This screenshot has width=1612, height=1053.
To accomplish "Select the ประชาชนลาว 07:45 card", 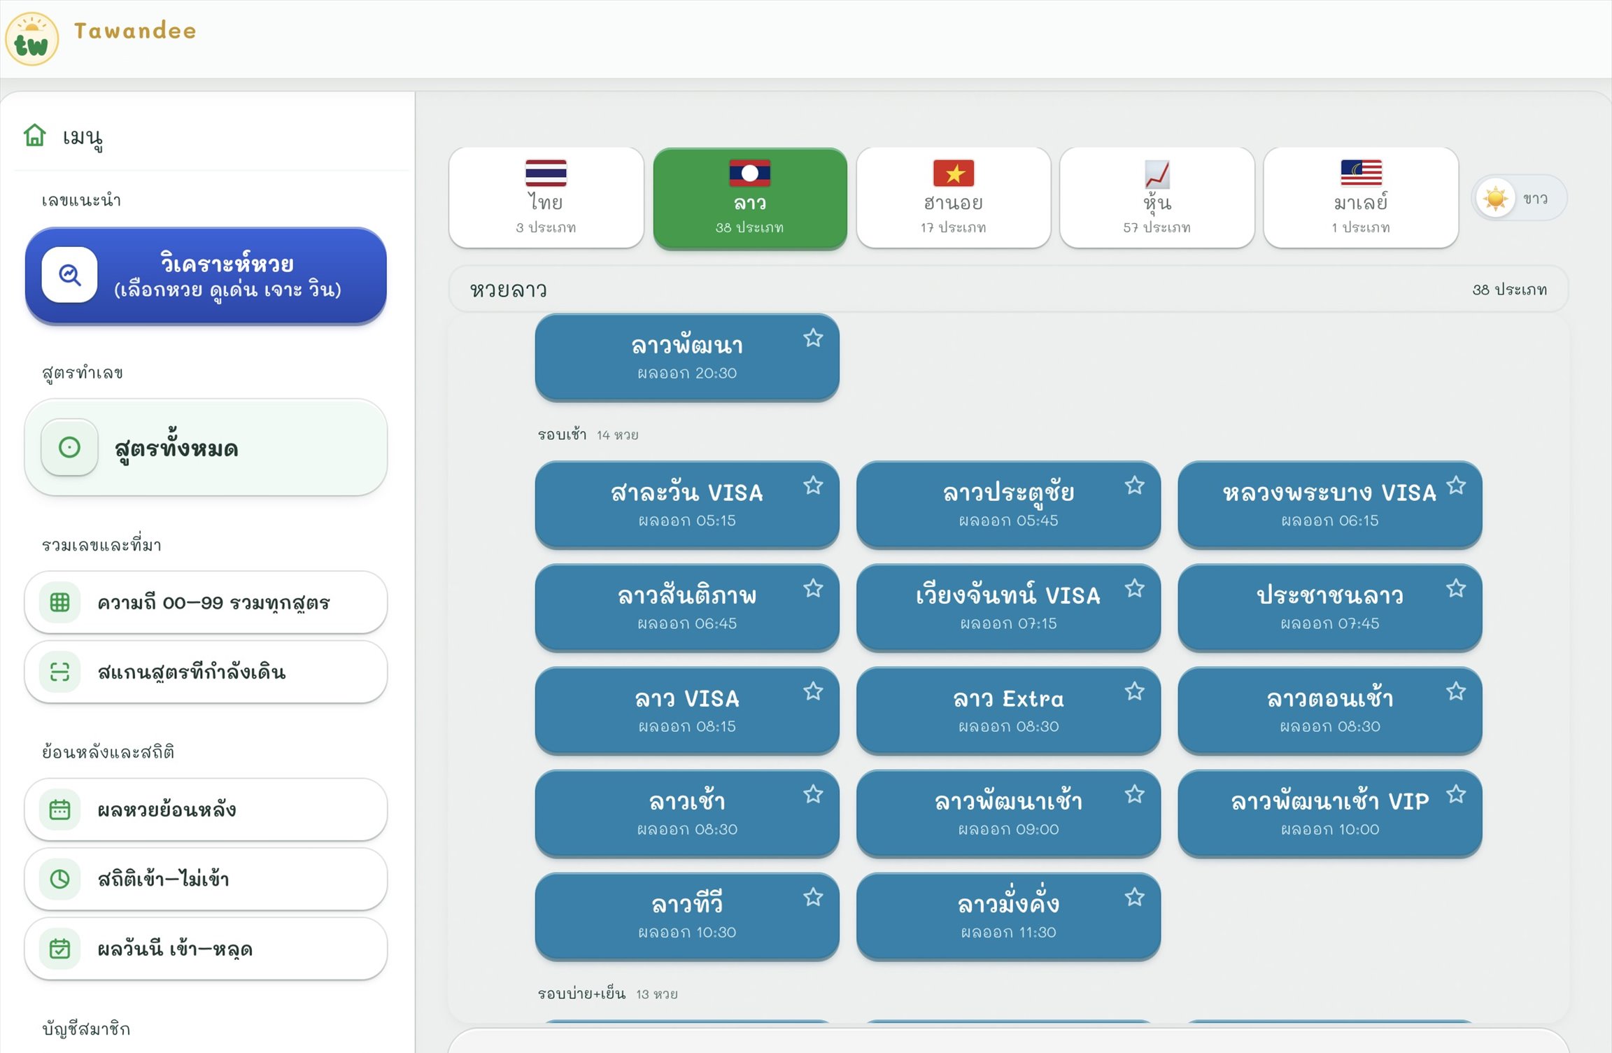I will pos(1330,607).
